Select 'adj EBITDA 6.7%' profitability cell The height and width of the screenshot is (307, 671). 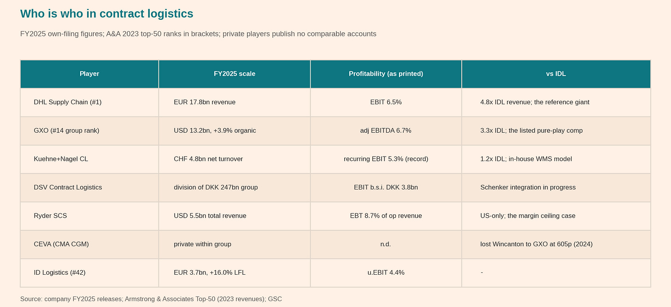coord(386,130)
